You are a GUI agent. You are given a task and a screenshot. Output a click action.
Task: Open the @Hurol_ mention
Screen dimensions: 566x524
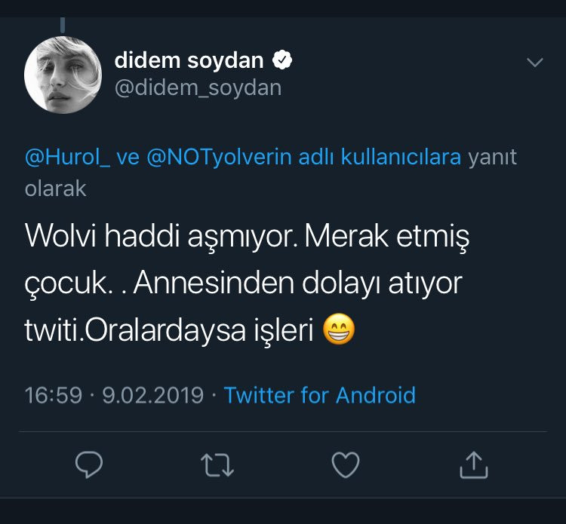tap(67, 158)
